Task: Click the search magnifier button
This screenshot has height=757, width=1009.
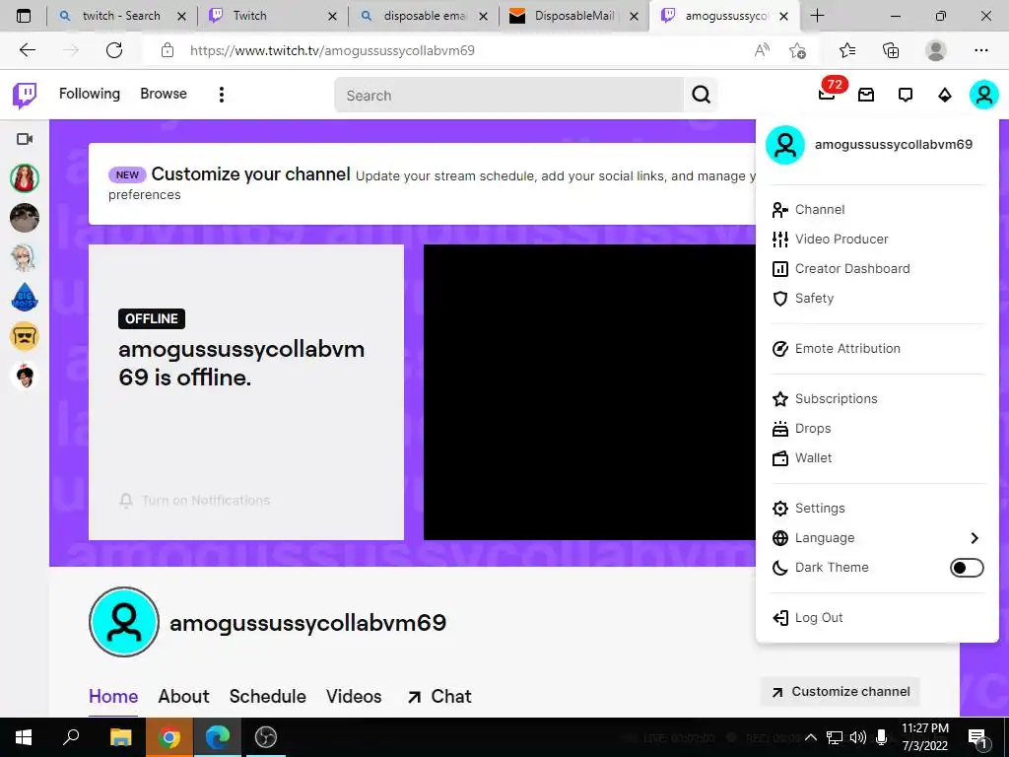Action: tap(701, 95)
